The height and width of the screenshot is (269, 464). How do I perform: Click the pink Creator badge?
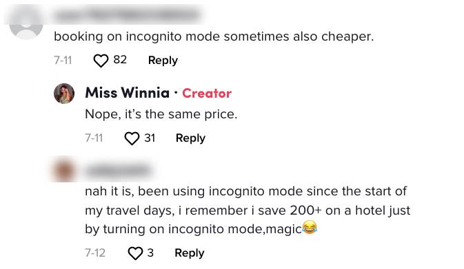point(207,94)
